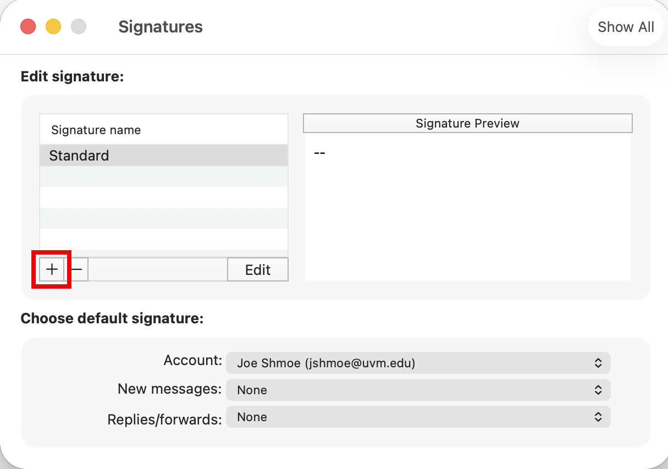Click the empty row below Standard
Viewport: 668px width, 469px height.
pos(163,176)
